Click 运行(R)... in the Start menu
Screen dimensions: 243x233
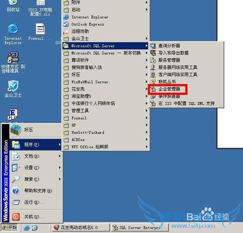coord(35,202)
